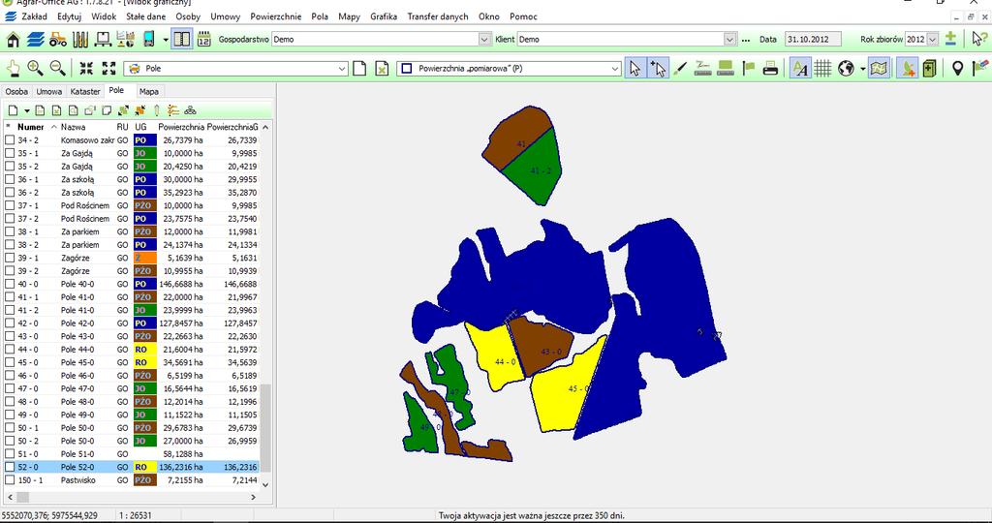Click the green flag icon
The image size is (992, 523).
pyautogui.click(x=749, y=69)
